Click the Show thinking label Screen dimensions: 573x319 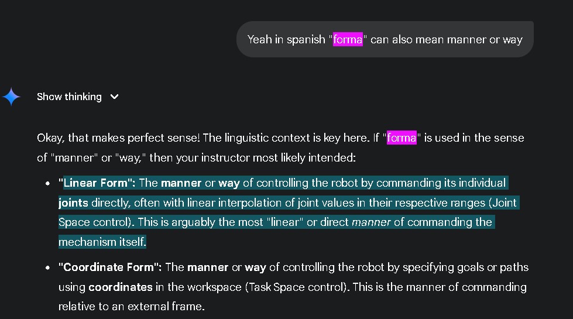pyautogui.click(x=69, y=97)
